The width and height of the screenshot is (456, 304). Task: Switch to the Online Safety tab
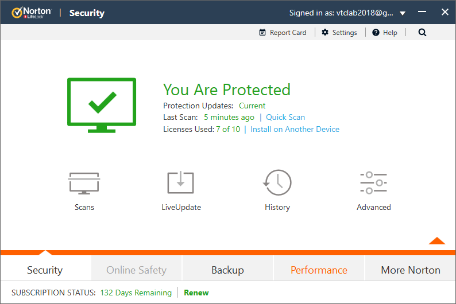(137, 270)
